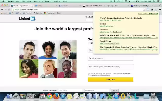Expand the FS bookmarks folder
This screenshot has height=101, width=162.
coord(11,13)
